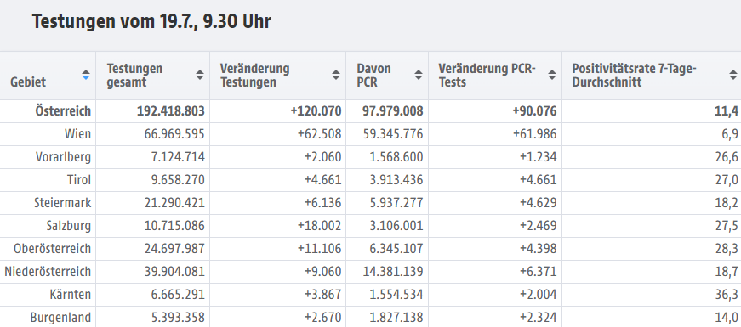
Task: Select the Gebiet column header
Action: pyautogui.click(x=28, y=82)
